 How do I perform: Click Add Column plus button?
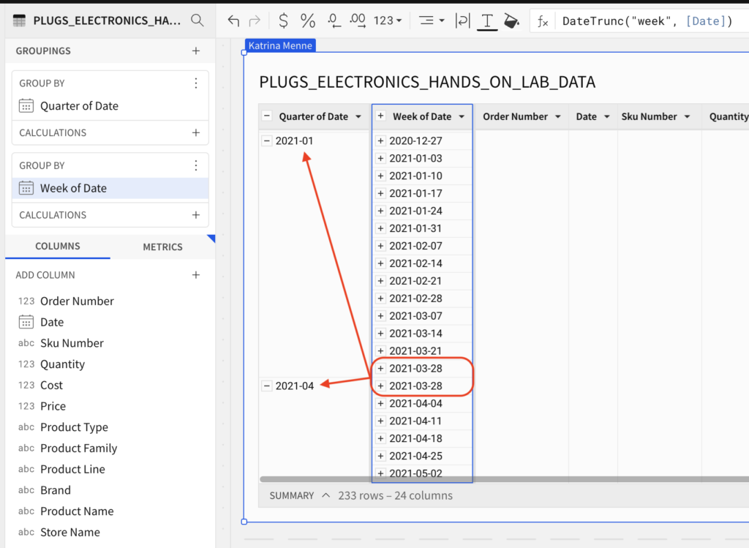[x=195, y=275]
